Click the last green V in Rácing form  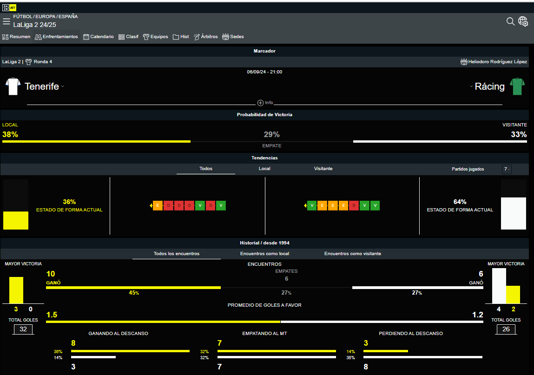pos(375,205)
